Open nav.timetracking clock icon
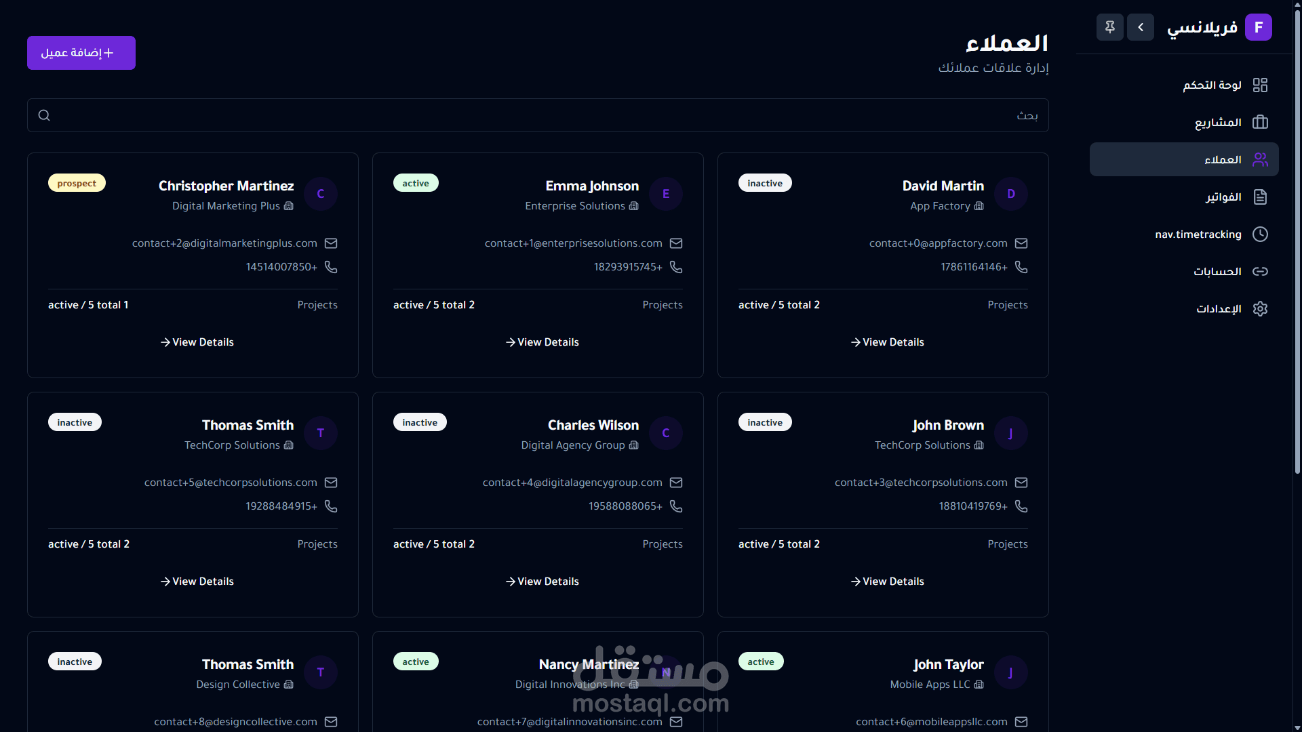1302x732 pixels. 1260,234
